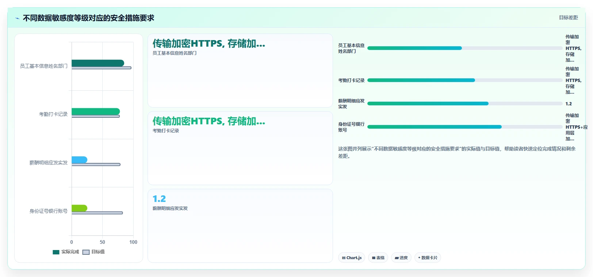Viewport: 593px width, 277px height.
Task: Select the 进度 chip
Action: pyautogui.click(x=401, y=258)
